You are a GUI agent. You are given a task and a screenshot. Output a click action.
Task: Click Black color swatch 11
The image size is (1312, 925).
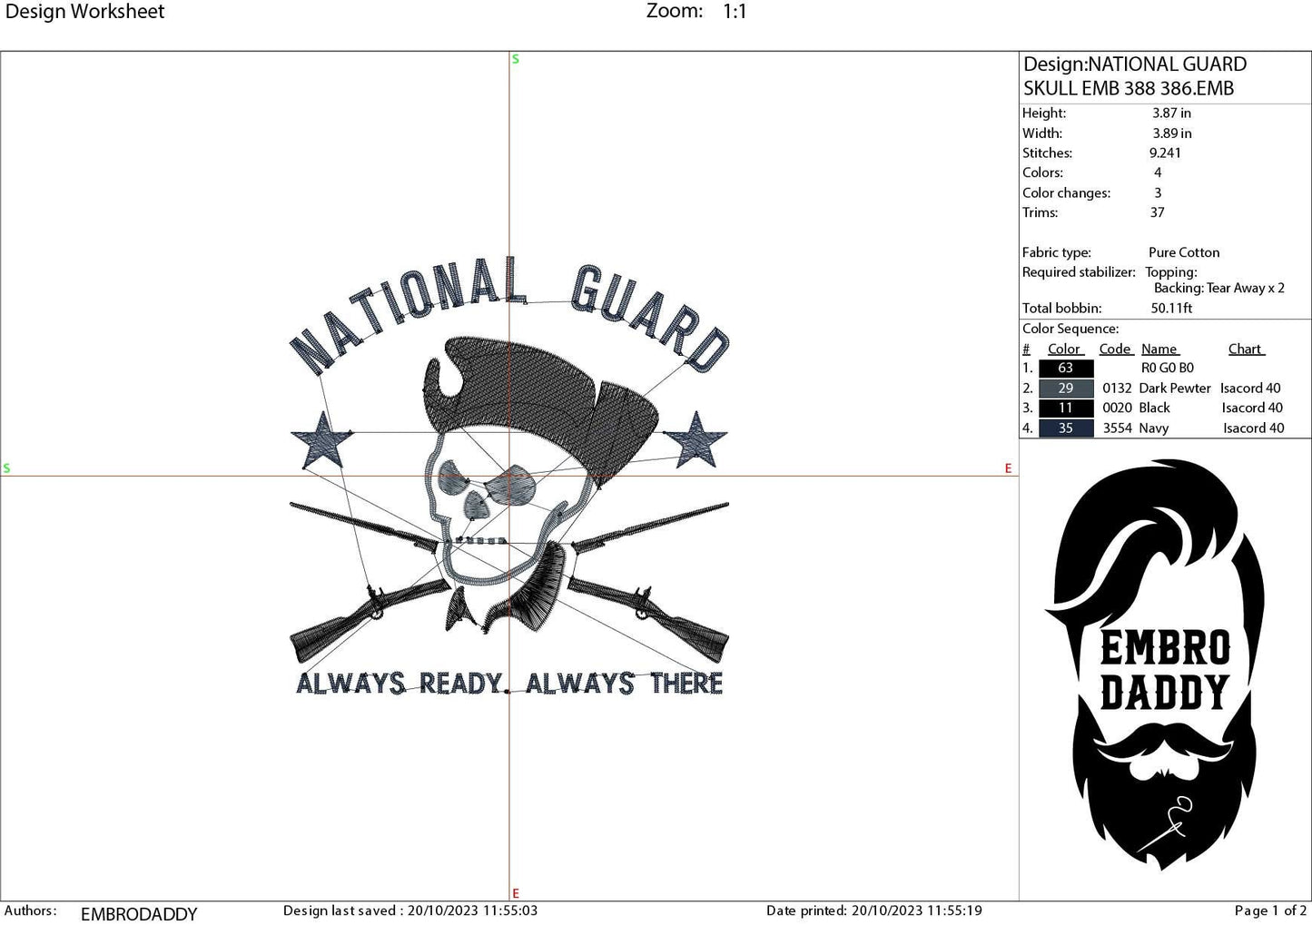(x=1066, y=408)
